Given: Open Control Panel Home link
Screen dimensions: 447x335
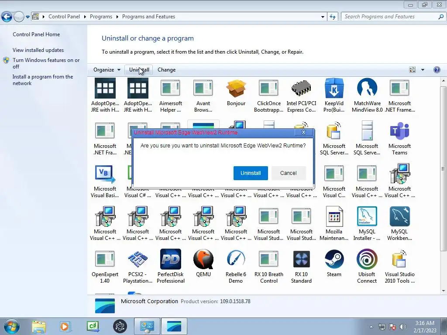Looking at the screenshot, I should point(36,34).
